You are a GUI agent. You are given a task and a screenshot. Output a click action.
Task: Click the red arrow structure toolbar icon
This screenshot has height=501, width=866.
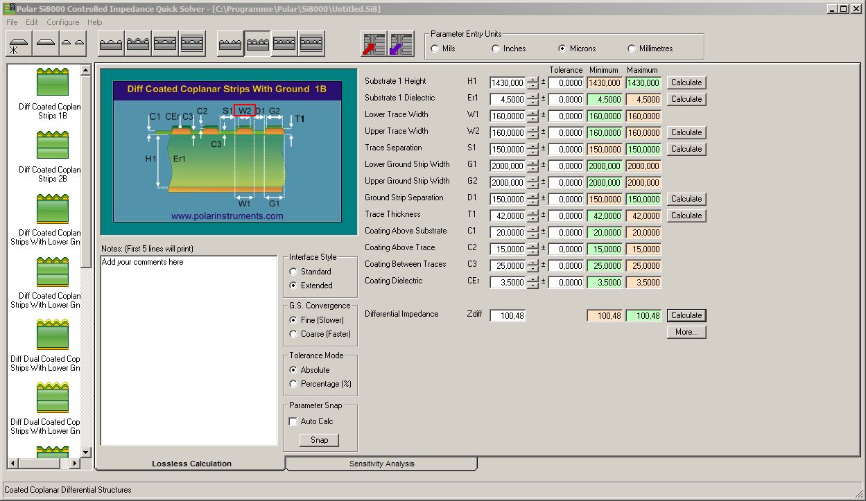[x=374, y=44]
